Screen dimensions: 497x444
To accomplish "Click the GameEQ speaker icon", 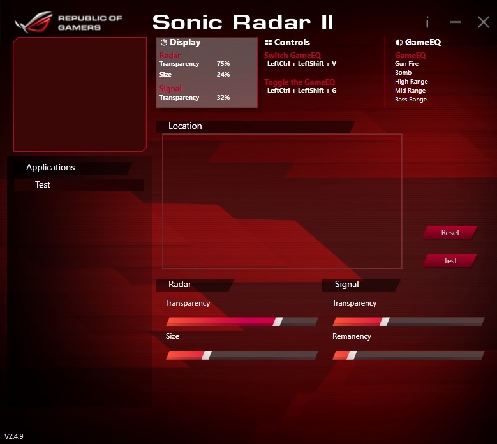I will point(399,42).
